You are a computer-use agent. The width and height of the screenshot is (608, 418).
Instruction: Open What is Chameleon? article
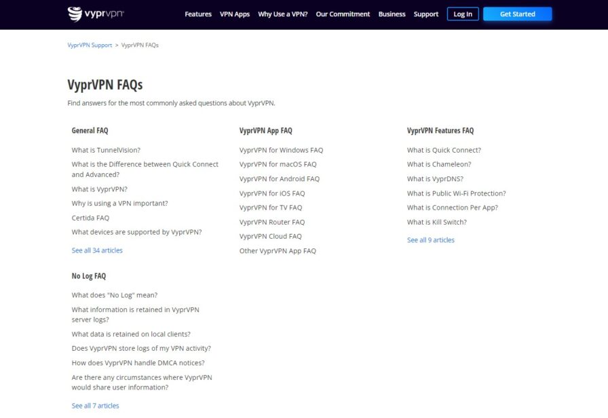[439, 164]
